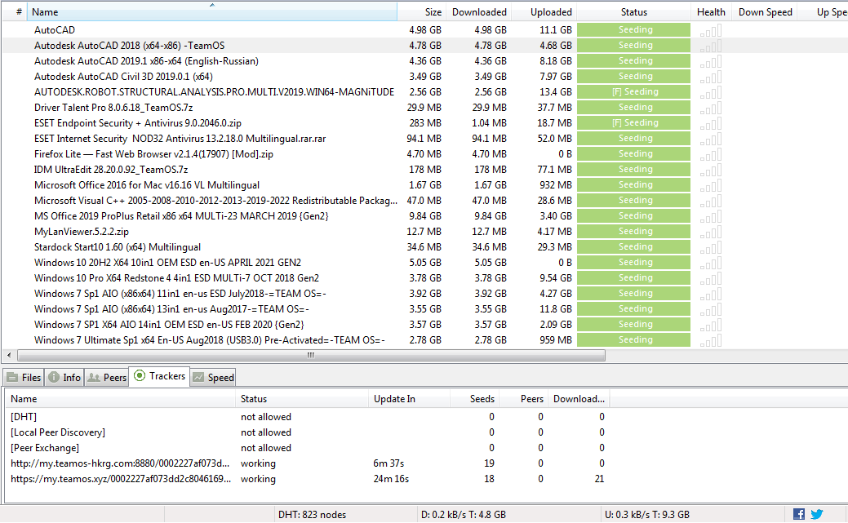Viewport: 848px width, 523px height.
Task: Click the horizontal scrollbar thumb
Action: coord(311,356)
